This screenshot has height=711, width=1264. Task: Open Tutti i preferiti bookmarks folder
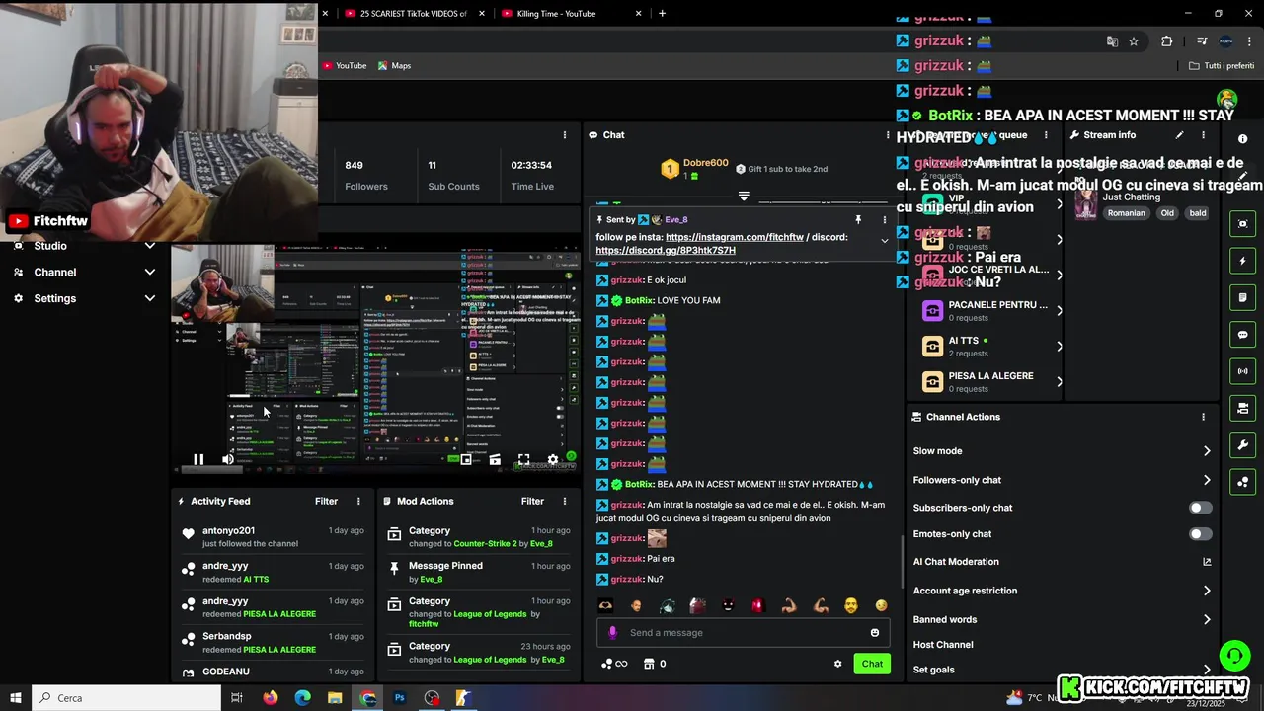[1221, 66]
